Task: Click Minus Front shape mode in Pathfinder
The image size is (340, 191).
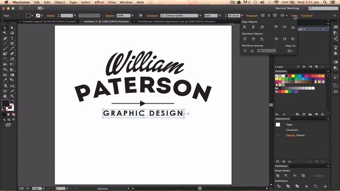Action: 286,176
